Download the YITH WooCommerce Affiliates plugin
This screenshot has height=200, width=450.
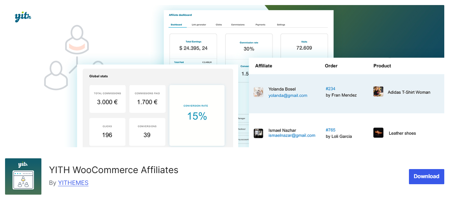[426, 176]
